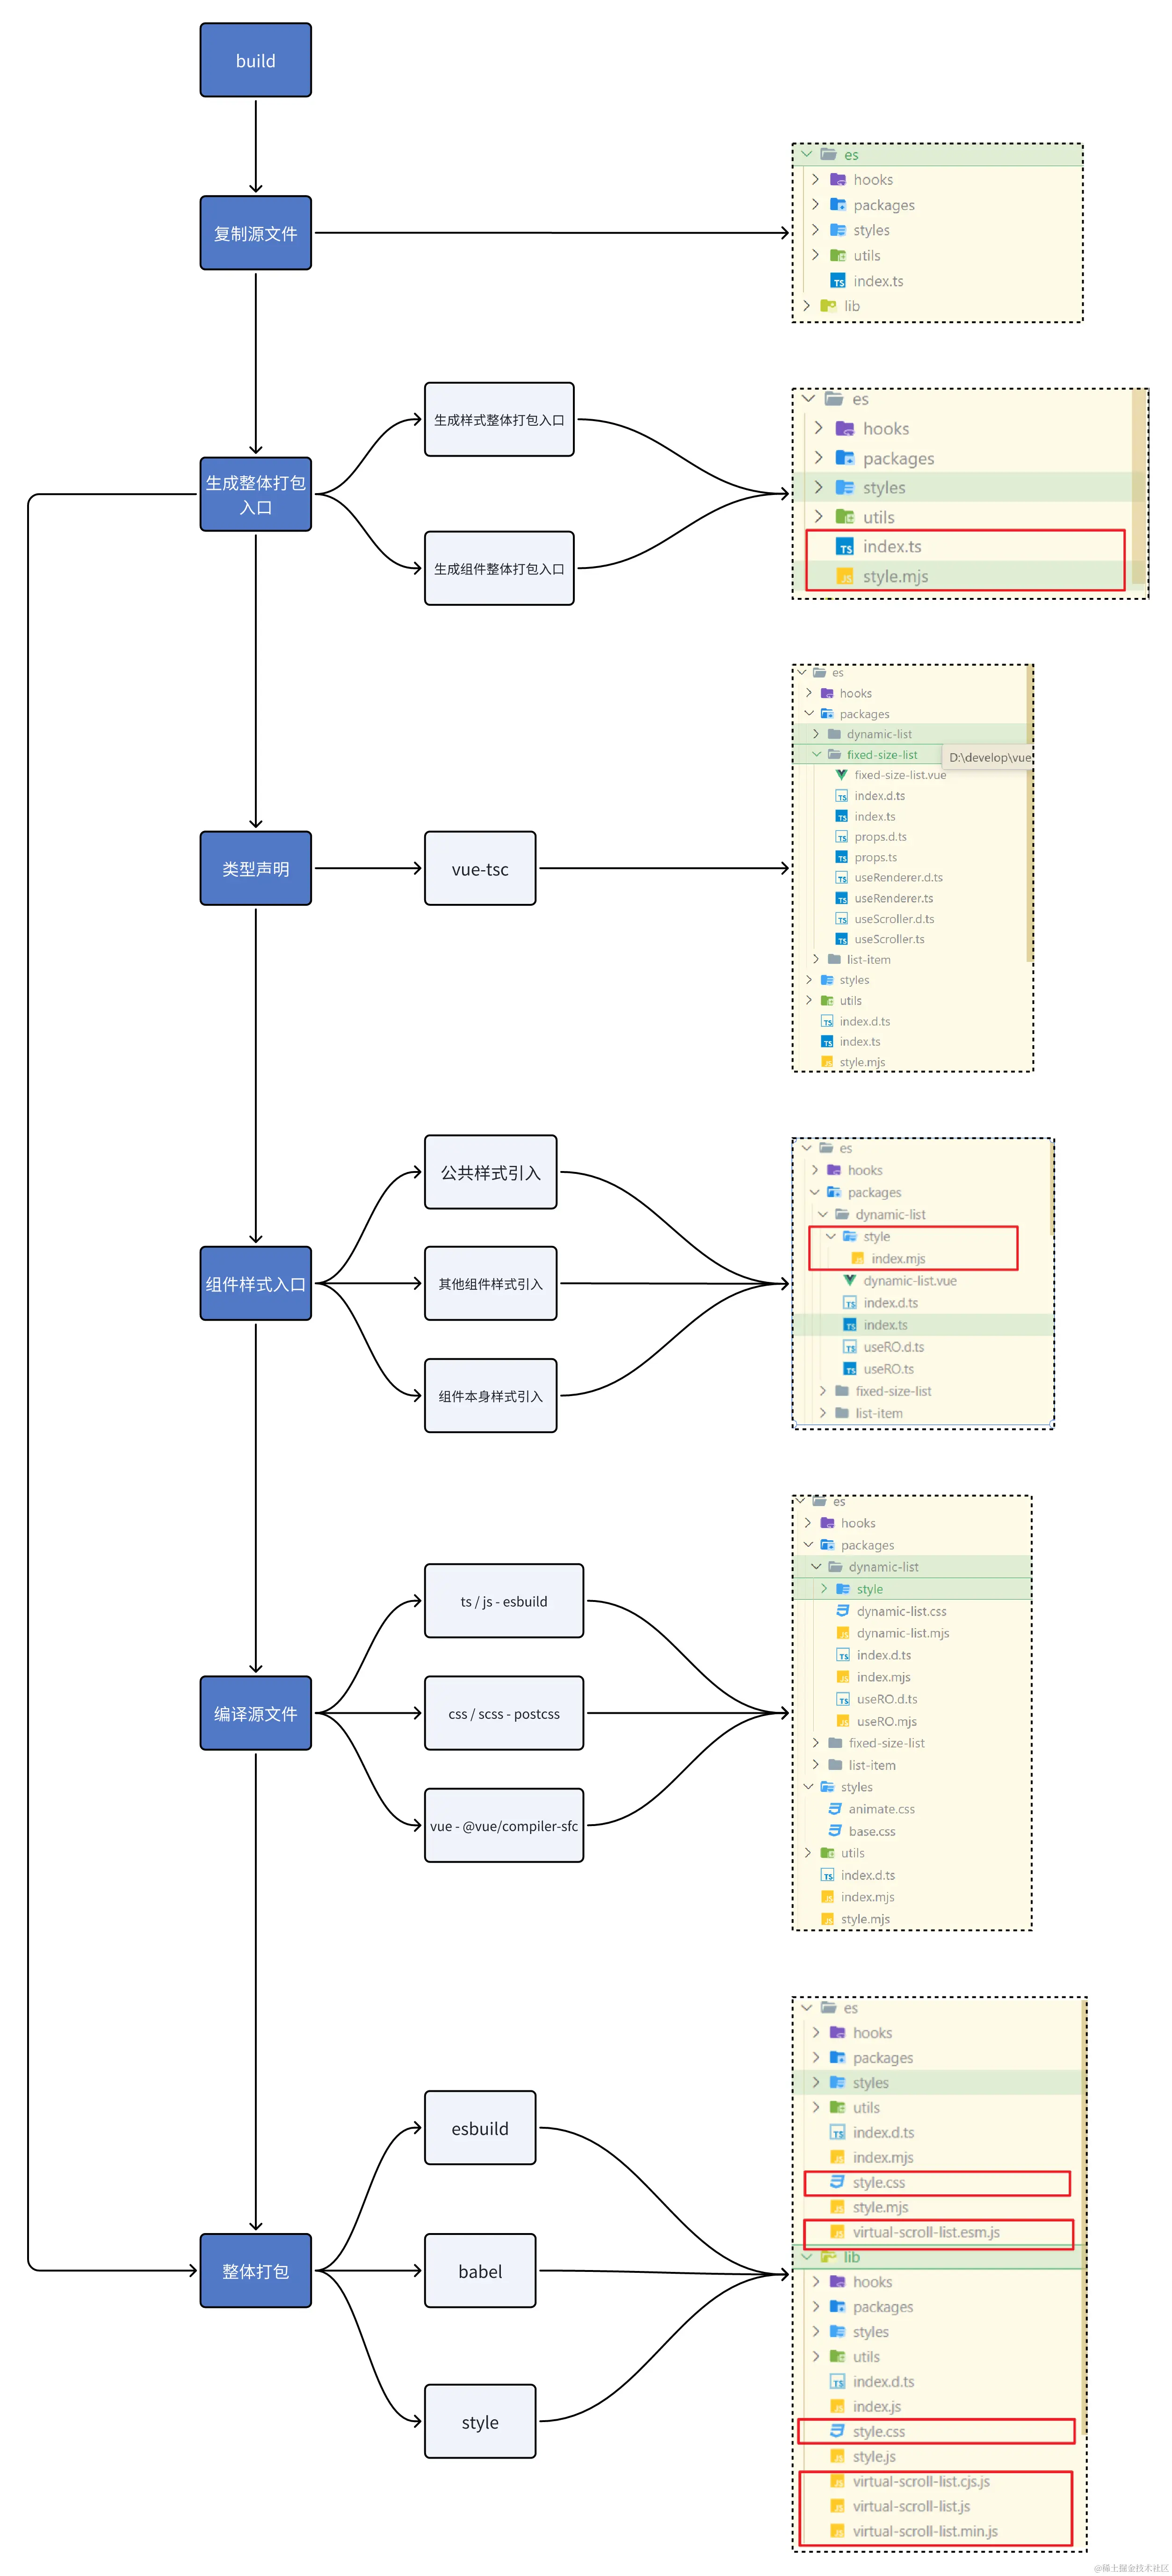This screenshot has height=2576, width=1172.
Task: Click the esbuild flowchart box
Action: click(479, 2128)
